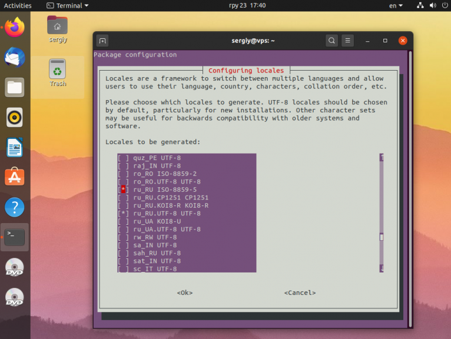Open the terminal hamburger menu
The height and width of the screenshot is (339, 451).
[348, 41]
